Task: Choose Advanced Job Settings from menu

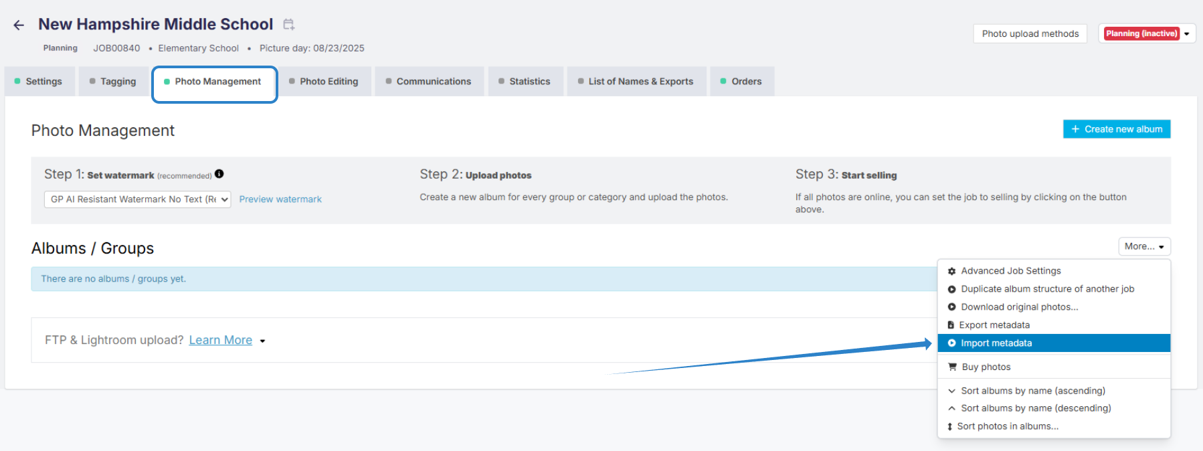Action: (x=1054, y=271)
